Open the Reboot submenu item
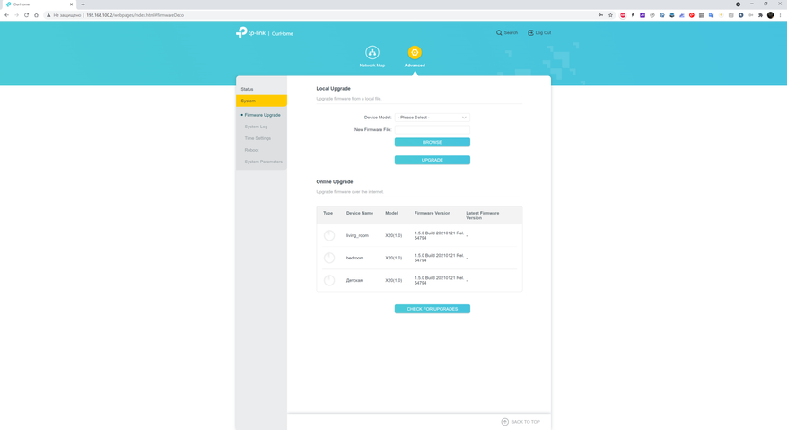The image size is (787, 430). [251, 150]
